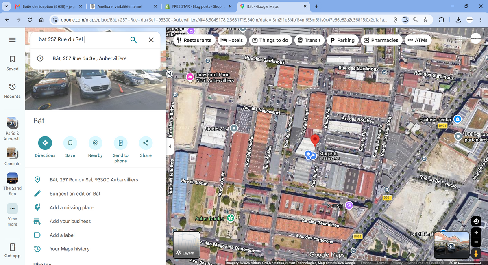The image size is (488, 265).
Task: Click the Get app phone icon
Action: 12,247
